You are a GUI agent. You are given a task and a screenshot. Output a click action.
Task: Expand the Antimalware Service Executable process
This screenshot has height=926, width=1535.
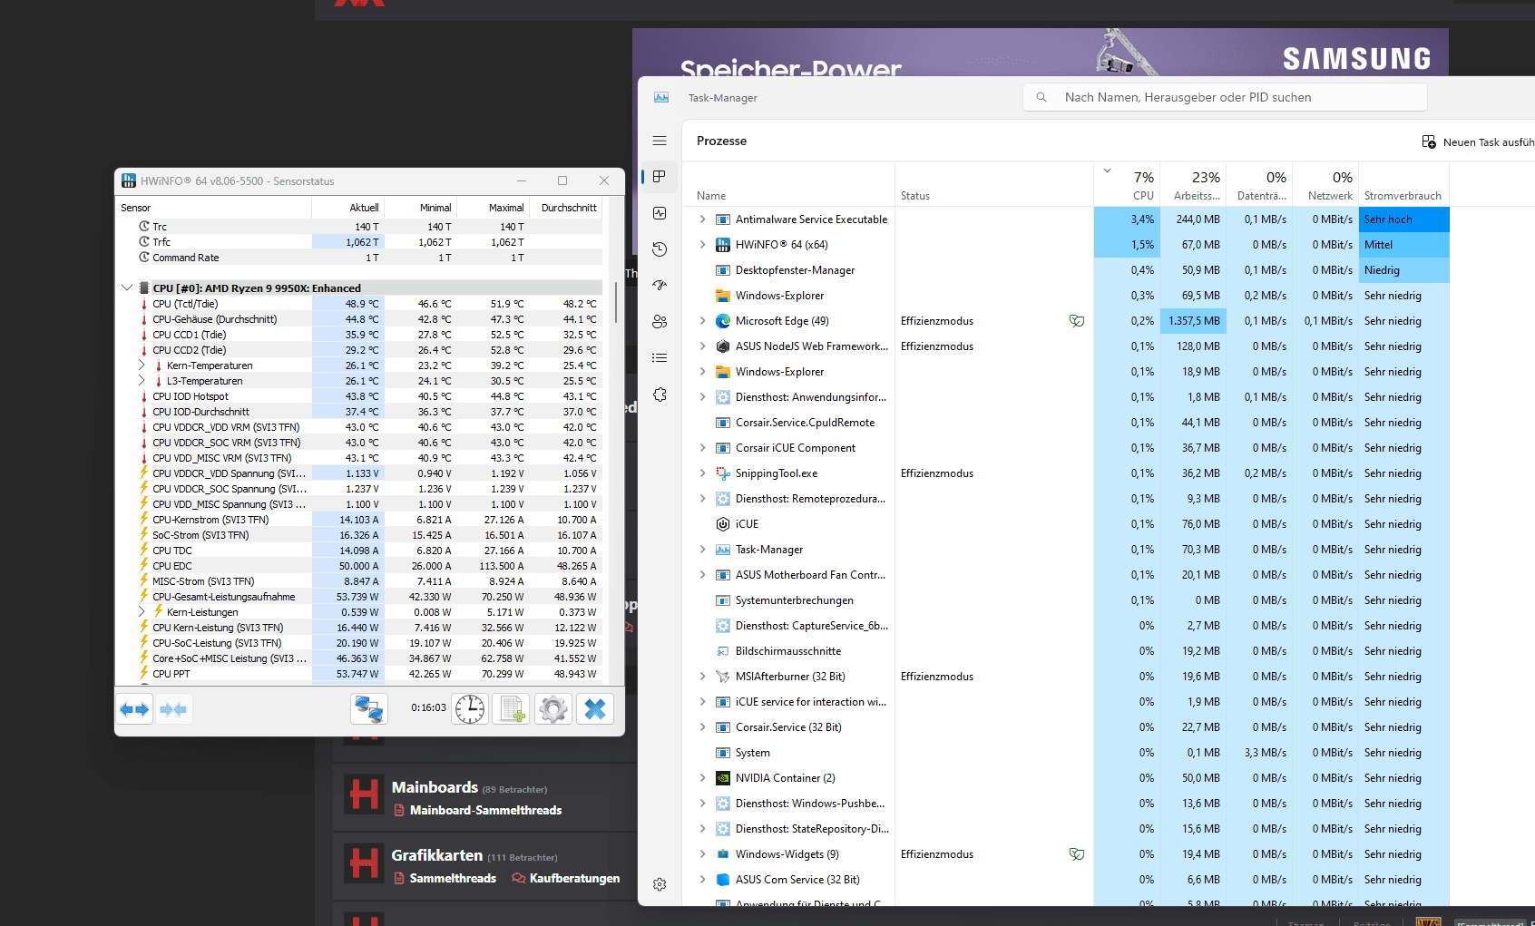[x=702, y=219]
